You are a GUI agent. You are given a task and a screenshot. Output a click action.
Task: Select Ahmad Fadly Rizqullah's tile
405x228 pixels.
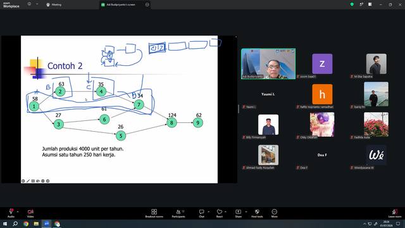[268, 155]
